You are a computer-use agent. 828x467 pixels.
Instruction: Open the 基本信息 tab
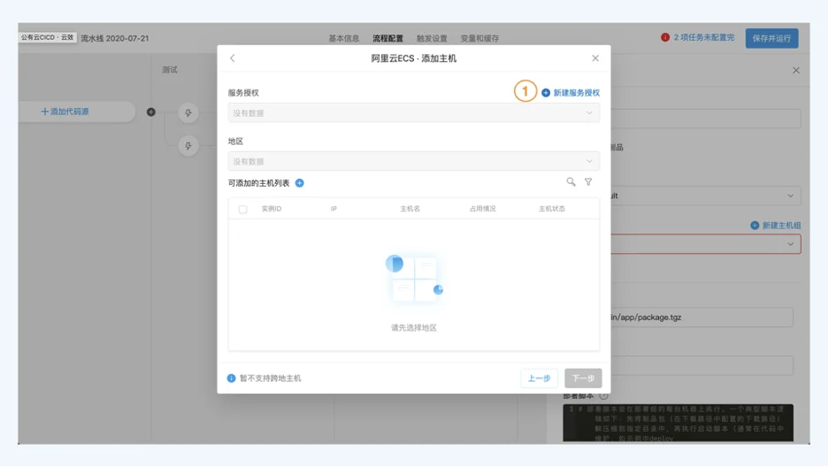(x=344, y=39)
